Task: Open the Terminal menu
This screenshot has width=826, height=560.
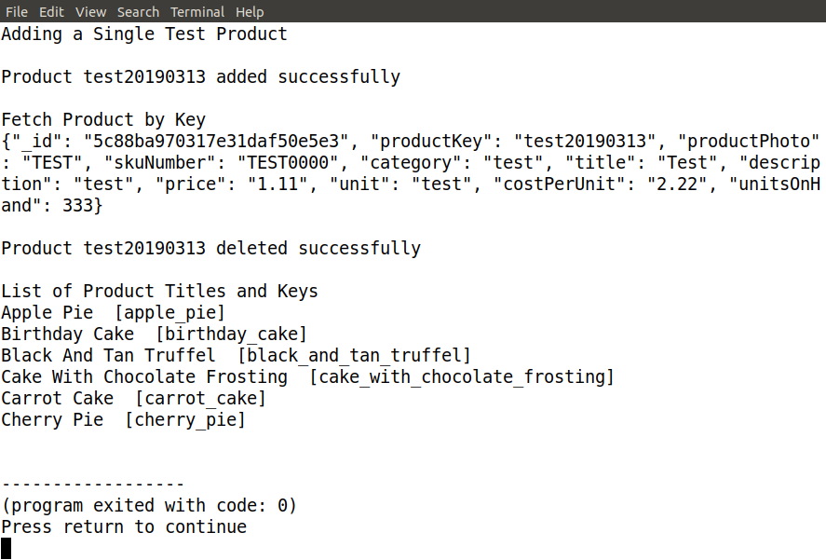Action: [197, 12]
